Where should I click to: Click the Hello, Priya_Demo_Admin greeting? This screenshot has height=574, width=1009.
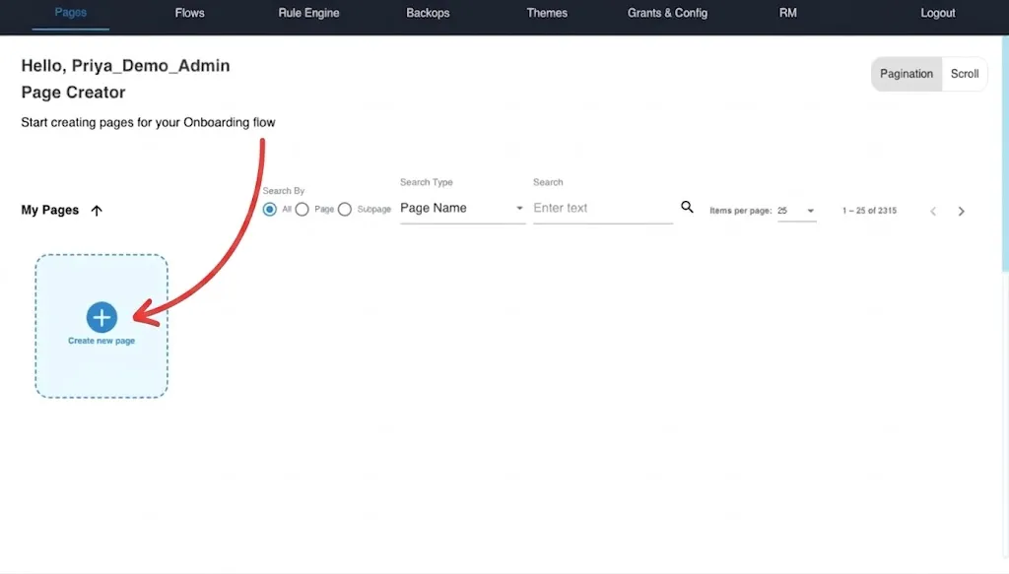(x=125, y=66)
